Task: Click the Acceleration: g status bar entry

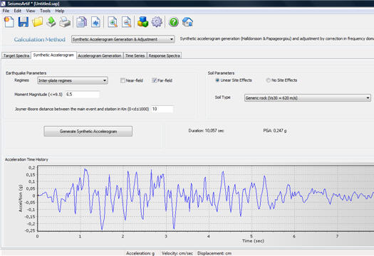Action: [140, 253]
